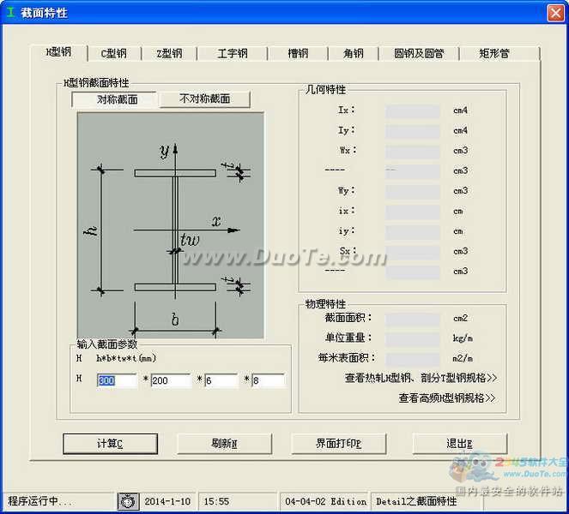
Task: Click the 退出E button
Action: (459, 444)
